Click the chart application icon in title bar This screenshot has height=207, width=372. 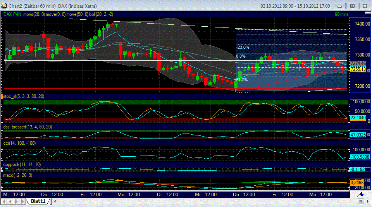(x=4, y=6)
